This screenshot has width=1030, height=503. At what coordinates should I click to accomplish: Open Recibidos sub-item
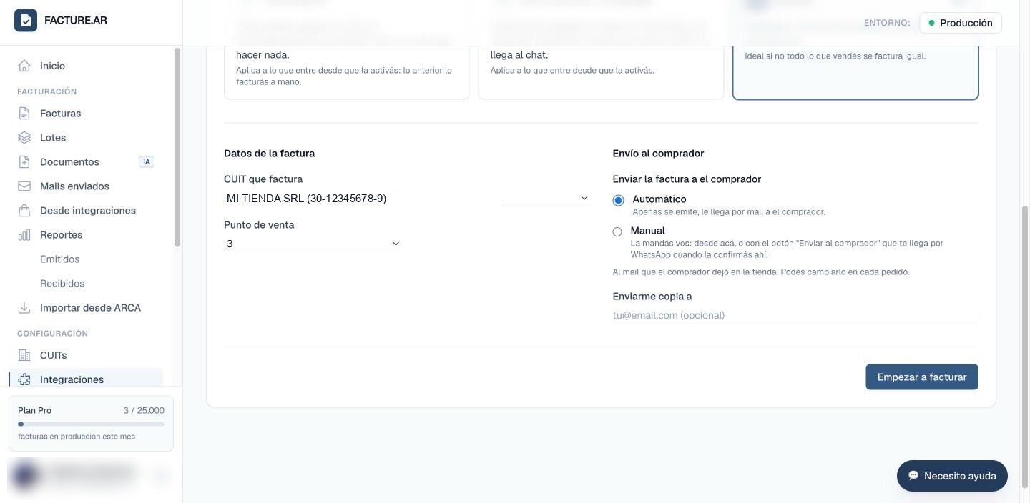pyautogui.click(x=62, y=284)
